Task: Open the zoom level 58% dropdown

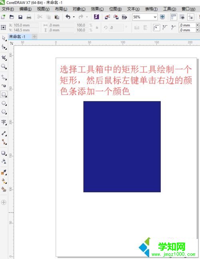Action: [x=155, y=17]
